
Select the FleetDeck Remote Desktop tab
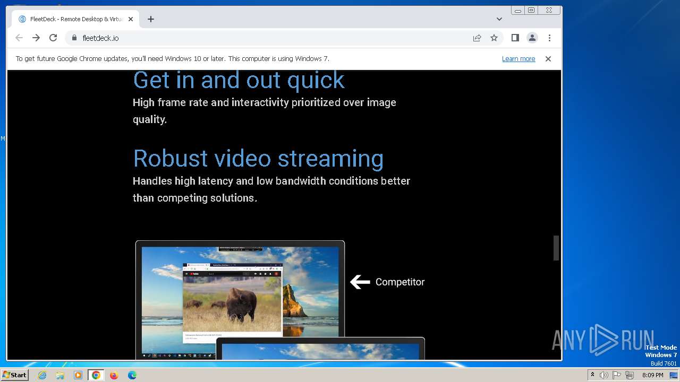click(x=76, y=19)
